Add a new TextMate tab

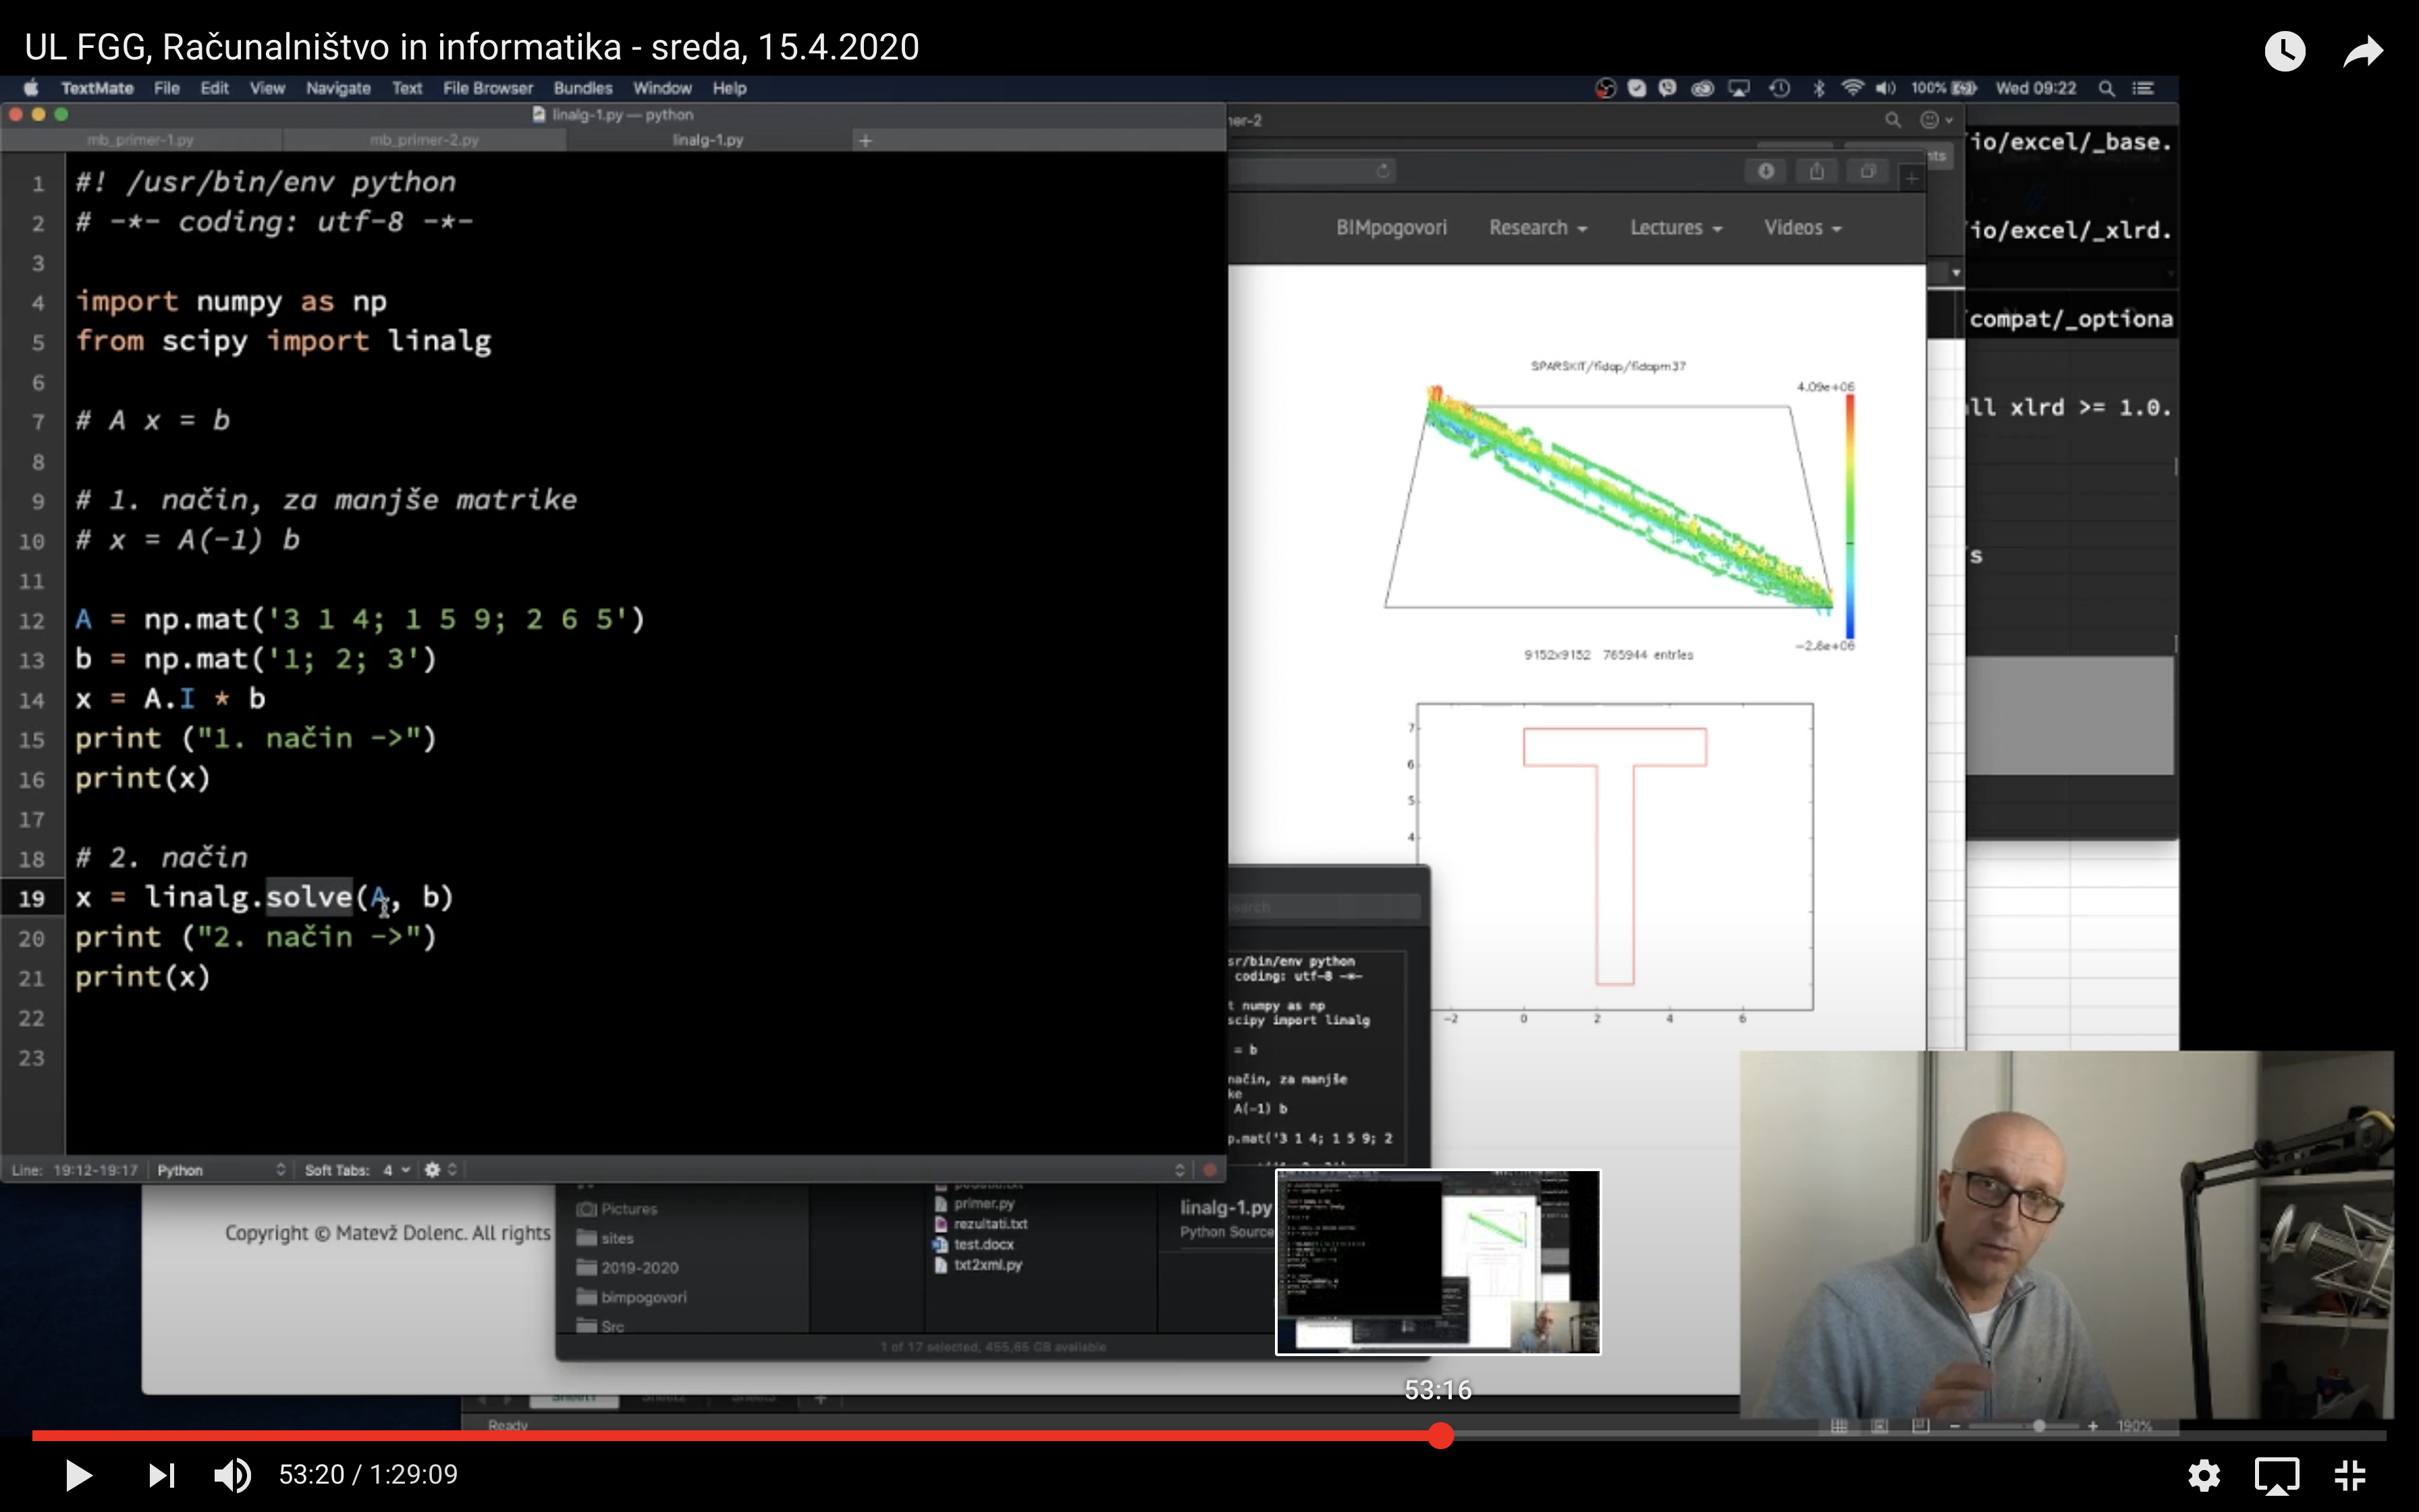(866, 141)
